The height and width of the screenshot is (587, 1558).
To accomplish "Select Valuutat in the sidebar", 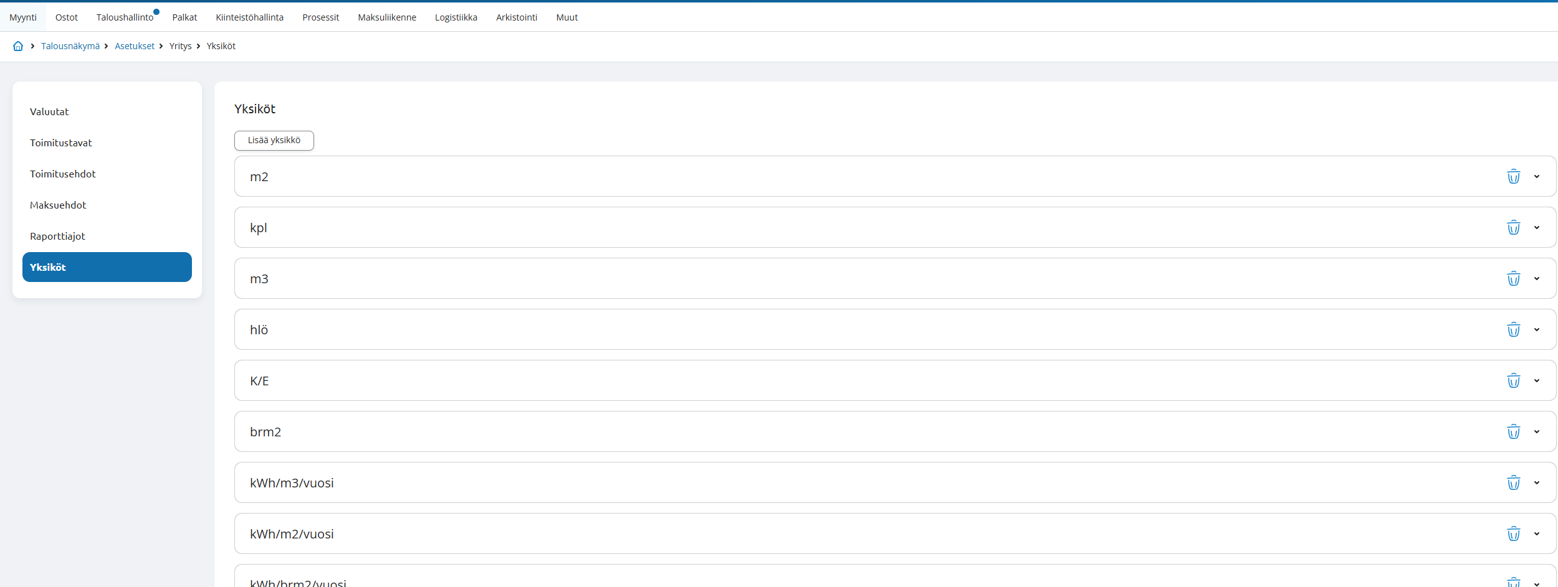I will [107, 111].
